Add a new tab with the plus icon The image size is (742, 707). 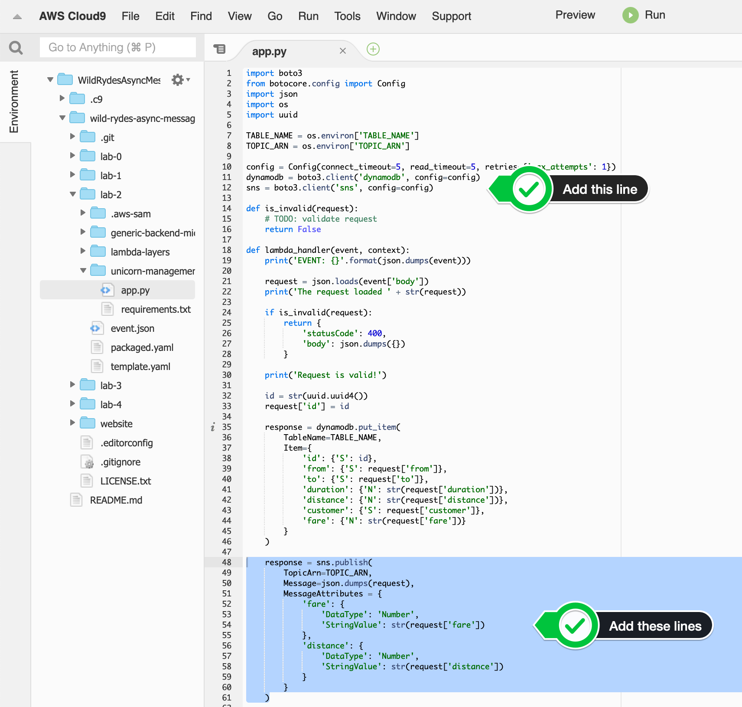373,49
